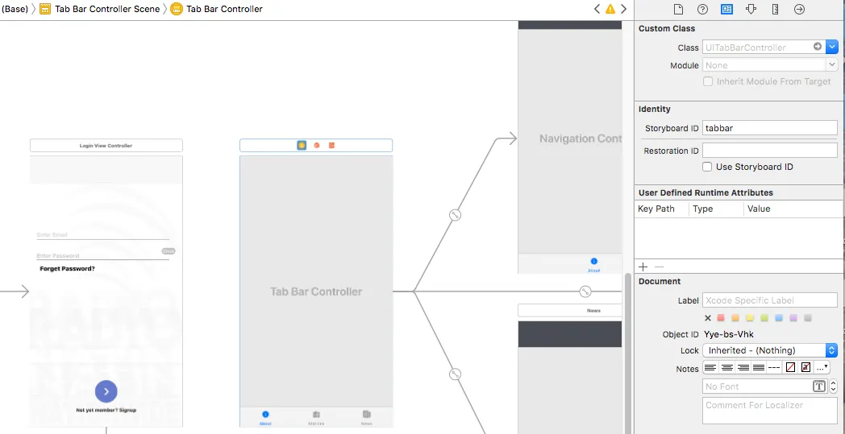Click the dashes notes formatting button
Image resolution: width=845 pixels, height=434 pixels.
(x=774, y=368)
